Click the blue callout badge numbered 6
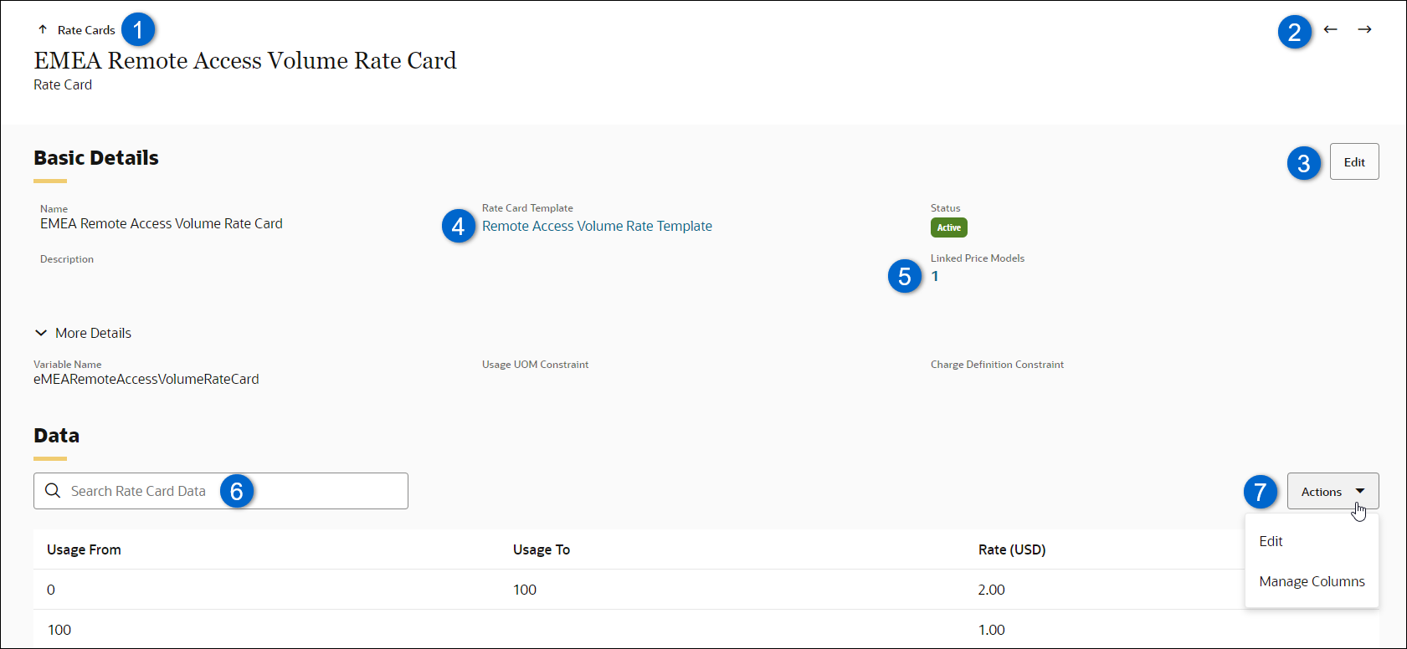This screenshot has height=649, width=1407. 237,491
